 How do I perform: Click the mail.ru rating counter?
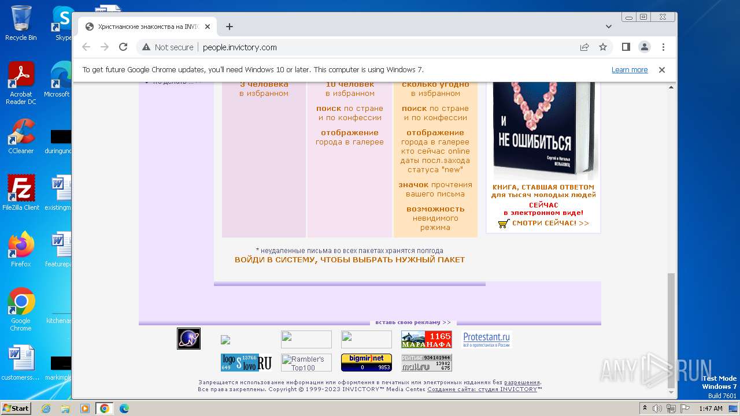point(427,362)
